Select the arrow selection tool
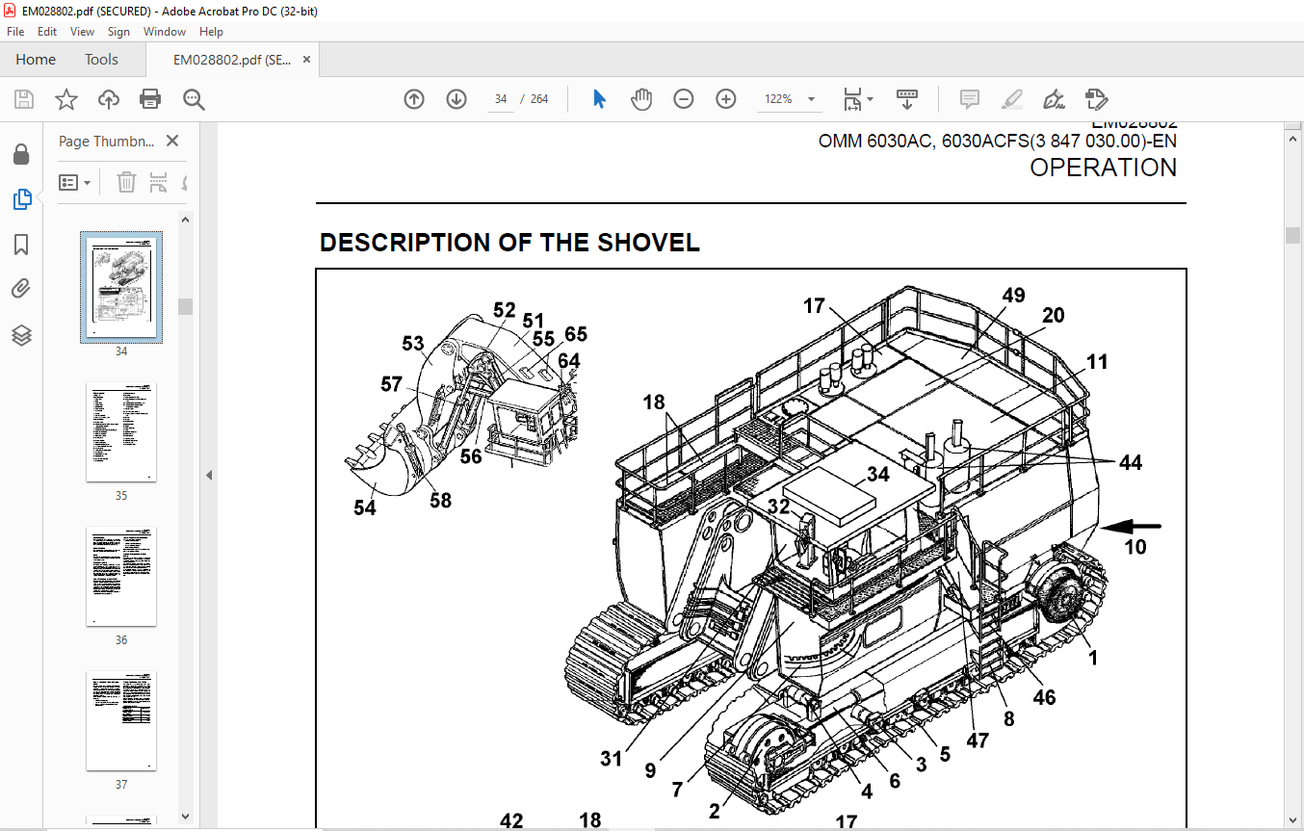The width and height of the screenshot is (1304, 831). (599, 99)
